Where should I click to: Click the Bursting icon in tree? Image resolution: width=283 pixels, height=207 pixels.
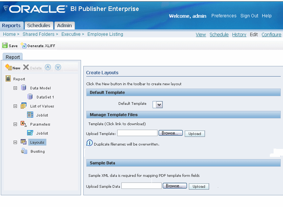point(24,151)
